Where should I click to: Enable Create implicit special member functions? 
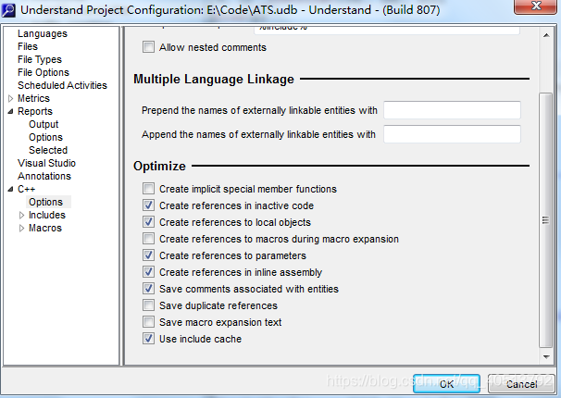point(148,189)
